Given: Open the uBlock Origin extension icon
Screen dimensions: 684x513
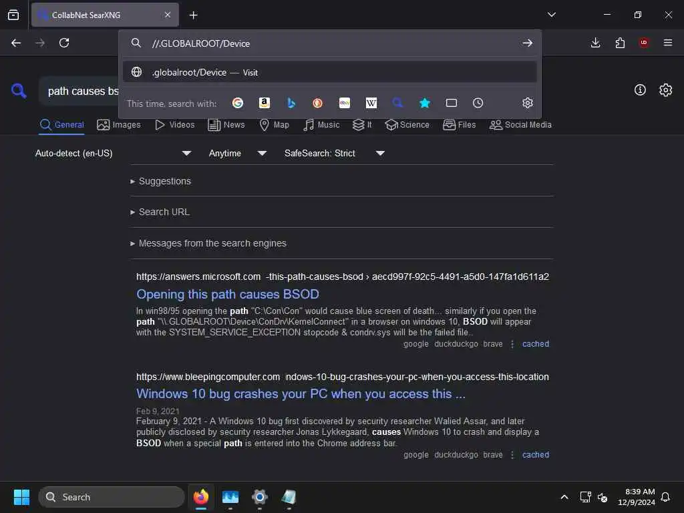Looking at the screenshot, I should [644, 43].
